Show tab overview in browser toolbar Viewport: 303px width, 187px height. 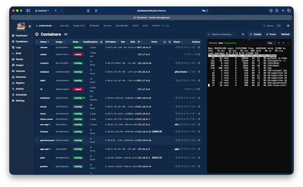289,11
